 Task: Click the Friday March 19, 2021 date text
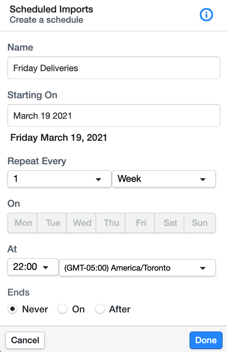click(x=59, y=138)
